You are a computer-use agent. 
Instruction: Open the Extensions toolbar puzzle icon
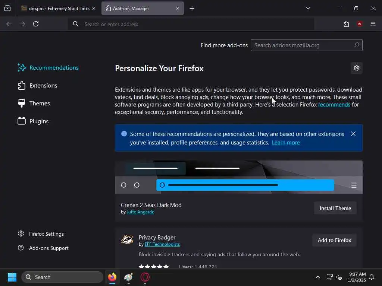pos(346,24)
